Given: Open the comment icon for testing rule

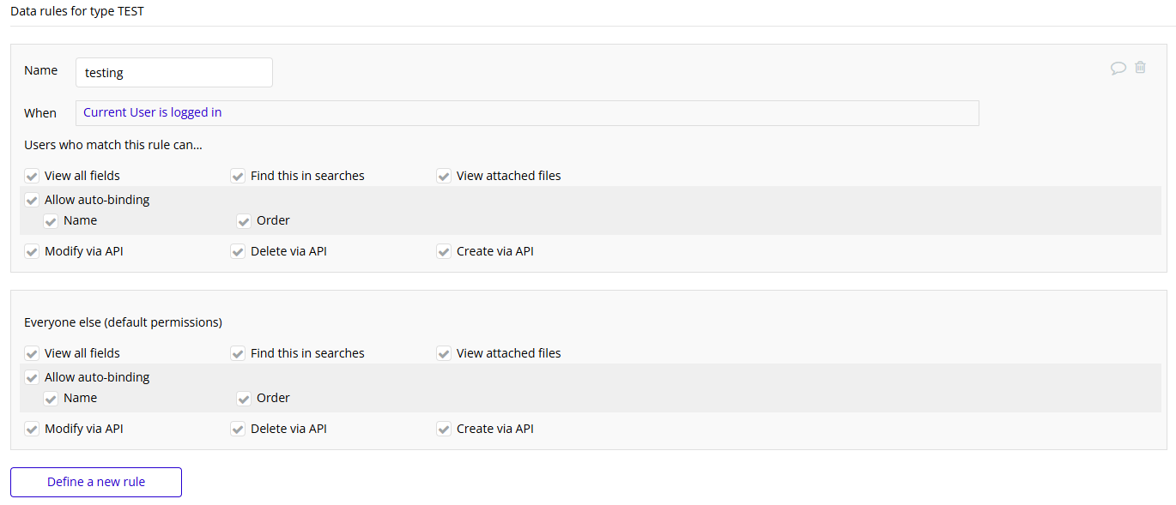Looking at the screenshot, I should click(x=1118, y=68).
